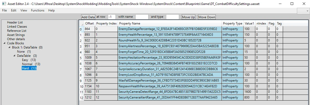Select row header 5 in the grid
Image resolution: width=310 pixels, height=105 pixels.
81,58
